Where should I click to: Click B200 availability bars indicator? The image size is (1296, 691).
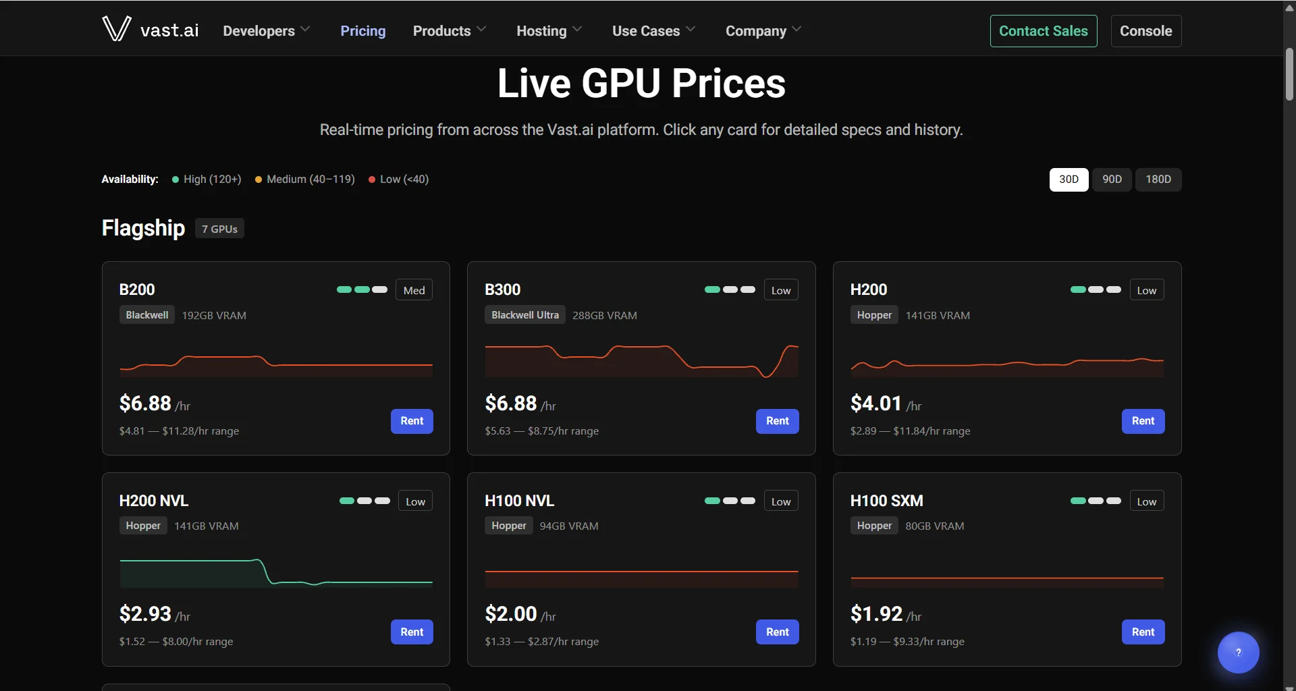pos(362,289)
